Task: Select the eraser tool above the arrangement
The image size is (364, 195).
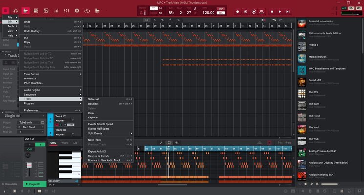Action: (x=163, y=20)
